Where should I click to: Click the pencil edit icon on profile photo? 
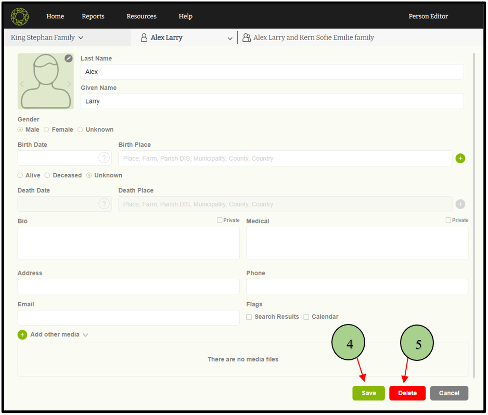click(69, 58)
